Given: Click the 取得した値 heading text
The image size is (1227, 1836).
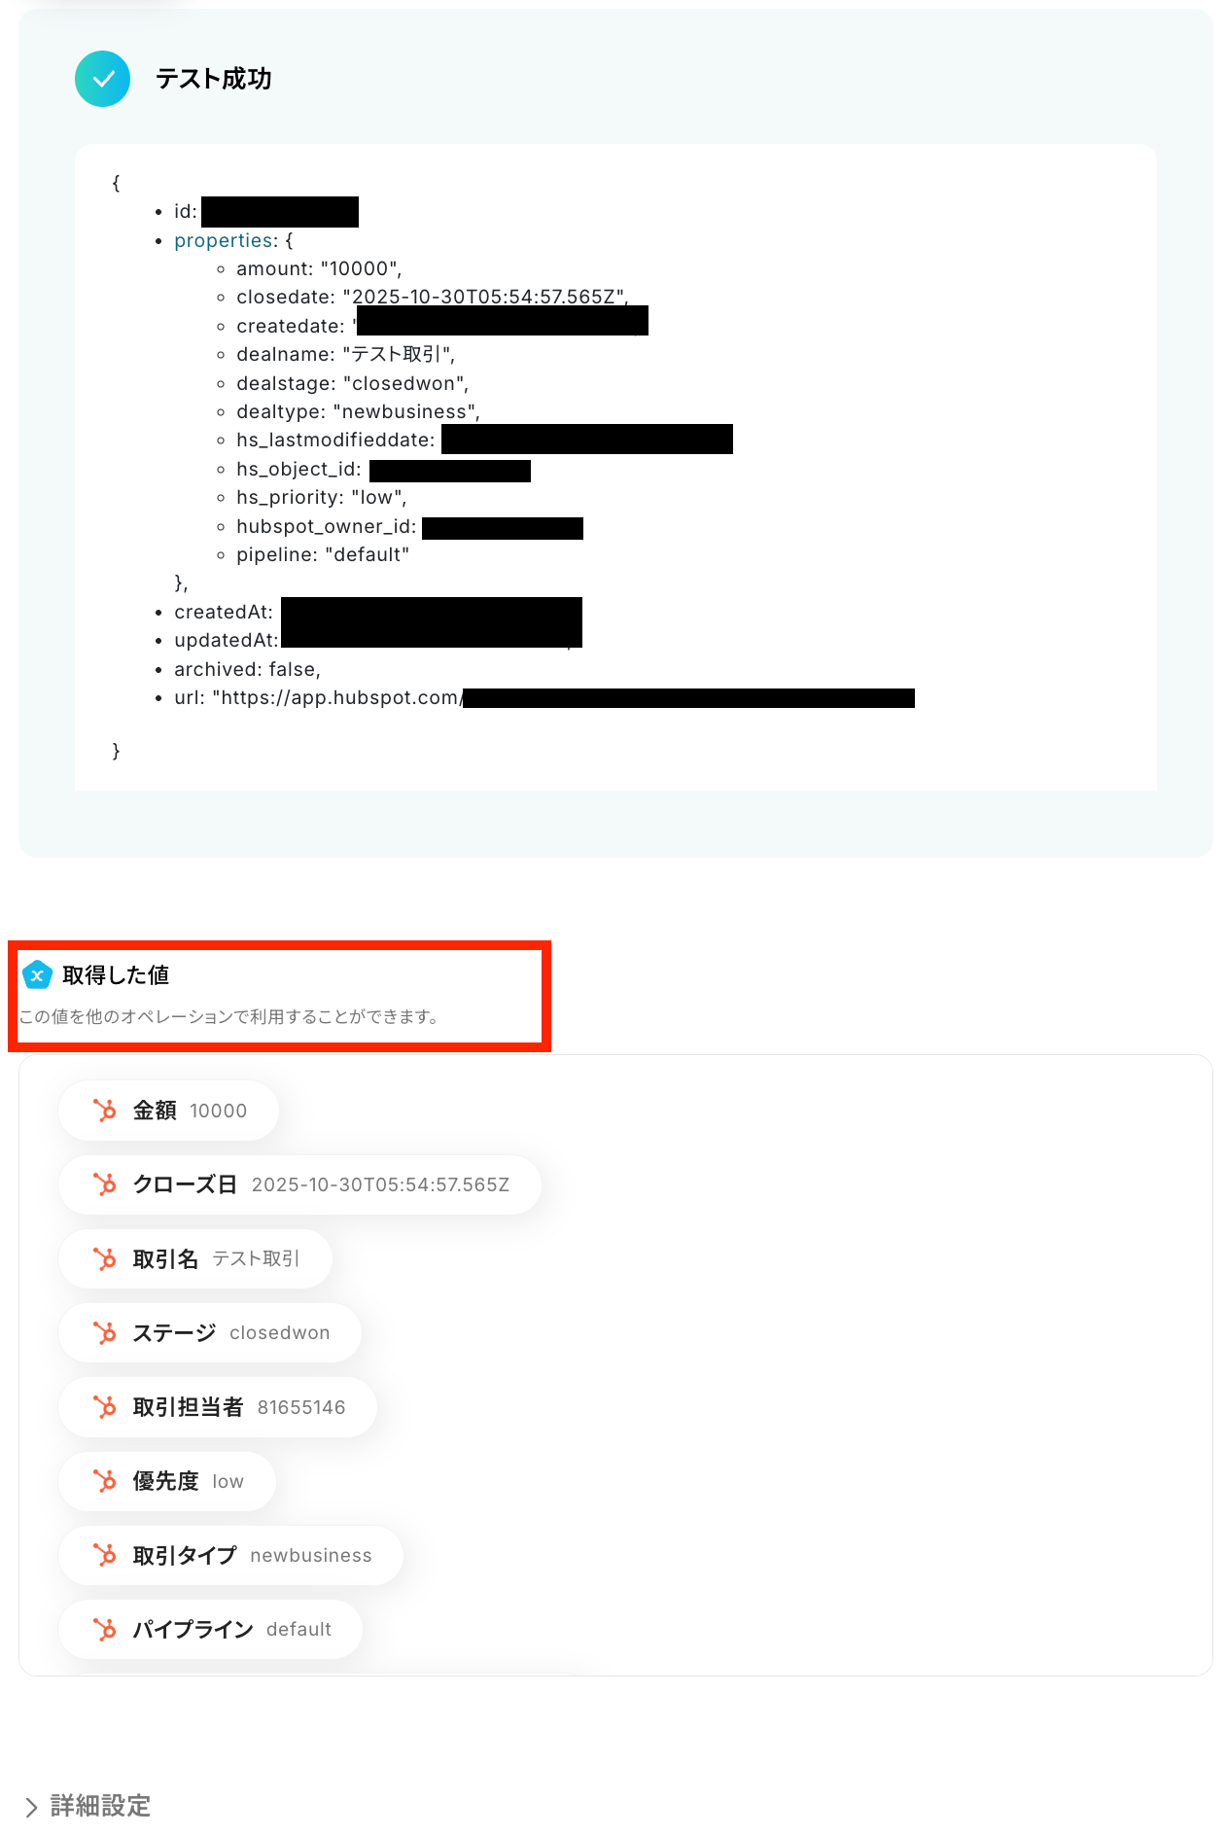Looking at the screenshot, I should tap(116, 974).
